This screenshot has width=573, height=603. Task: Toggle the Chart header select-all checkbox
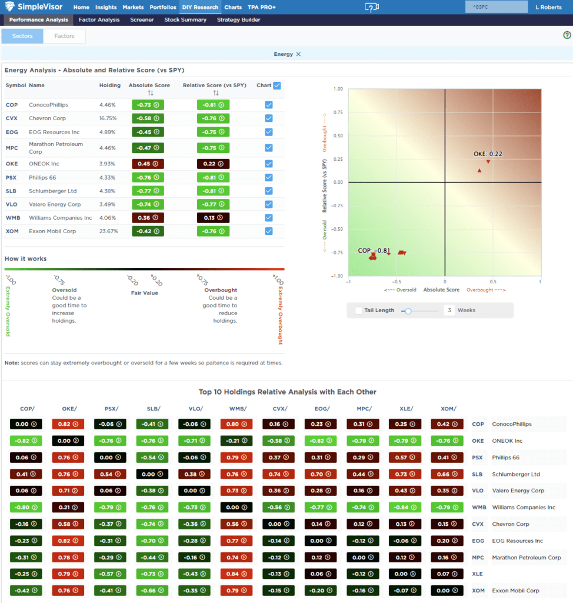tap(277, 86)
